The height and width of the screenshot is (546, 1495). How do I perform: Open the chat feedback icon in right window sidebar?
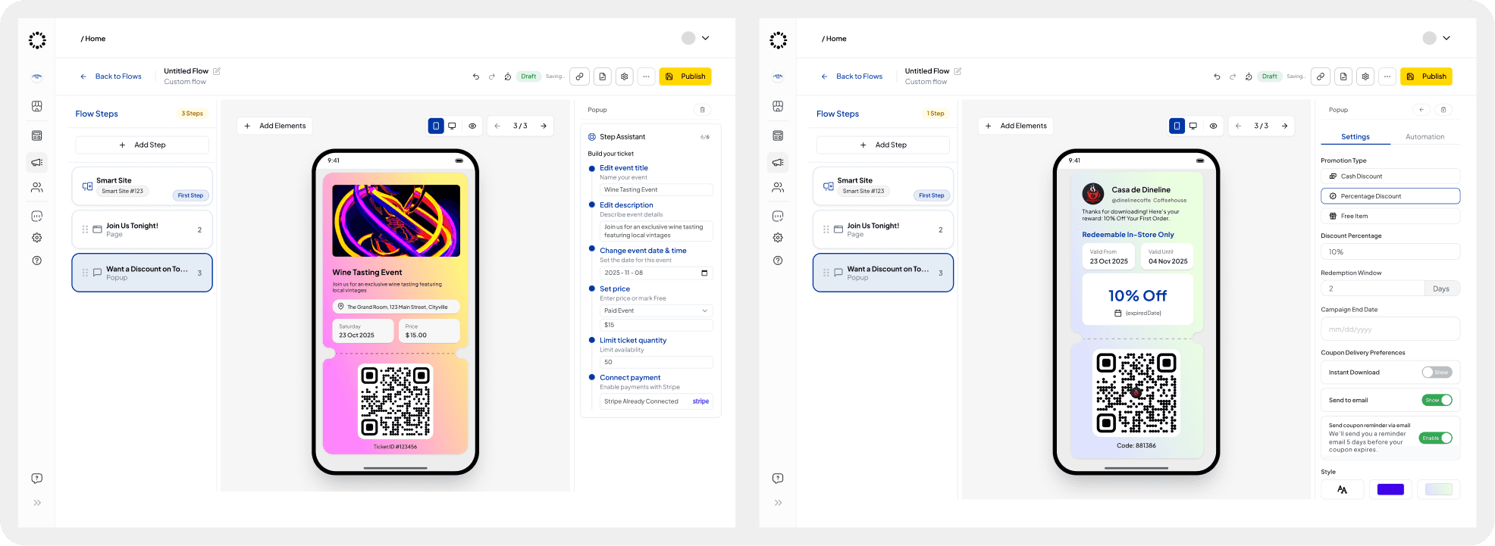tap(778, 217)
